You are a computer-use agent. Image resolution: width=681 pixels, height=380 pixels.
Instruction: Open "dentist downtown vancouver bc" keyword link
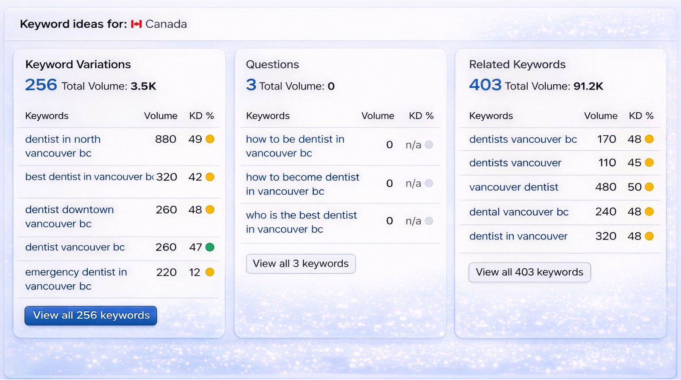click(x=70, y=217)
